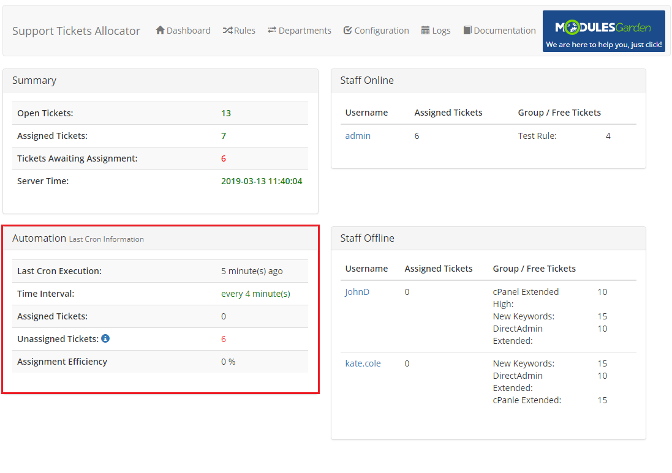672x473 pixels.
Task: Click the Unassigned Tickets red 6 value
Action: point(224,339)
